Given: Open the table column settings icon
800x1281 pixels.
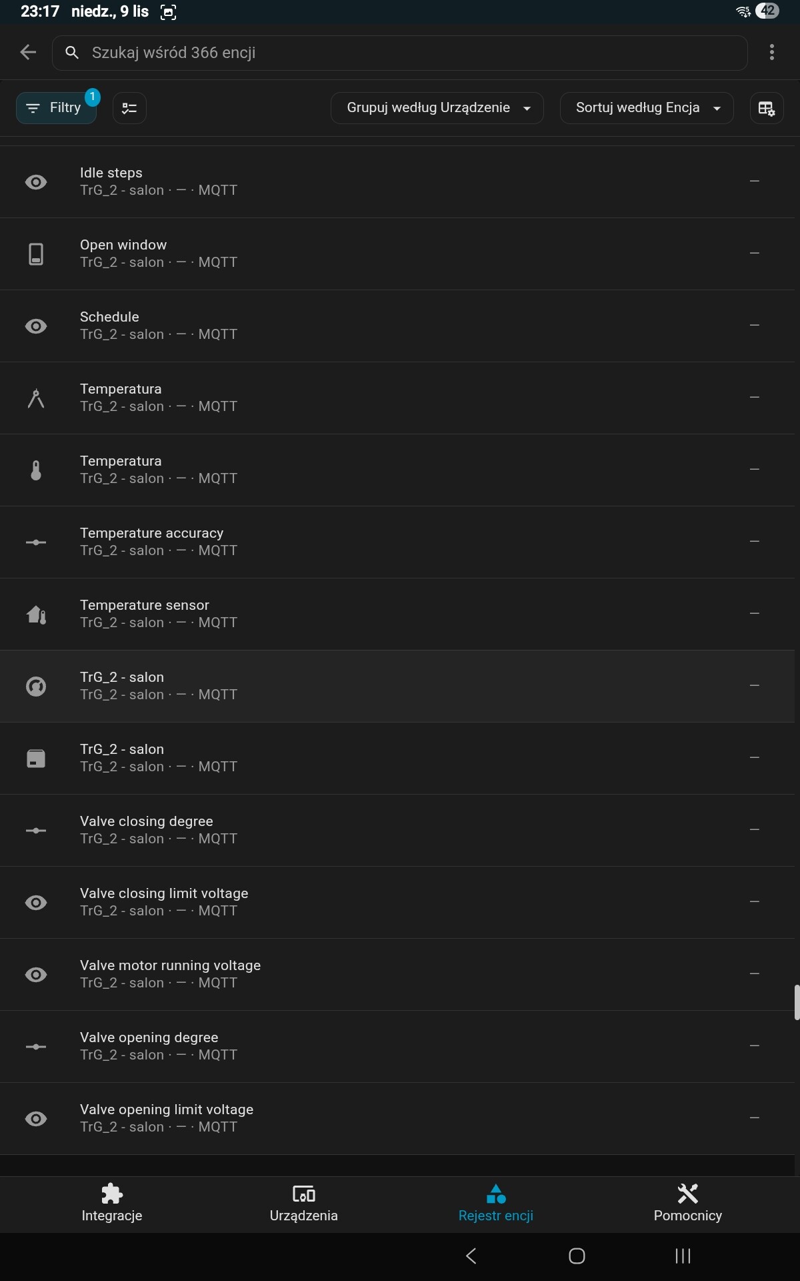Looking at the screenshot, I should pos(766,108).
